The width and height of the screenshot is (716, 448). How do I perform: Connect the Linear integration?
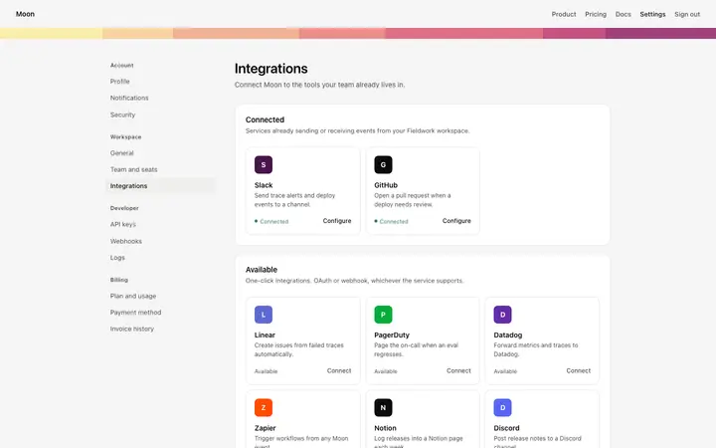[x=339, y=370]
